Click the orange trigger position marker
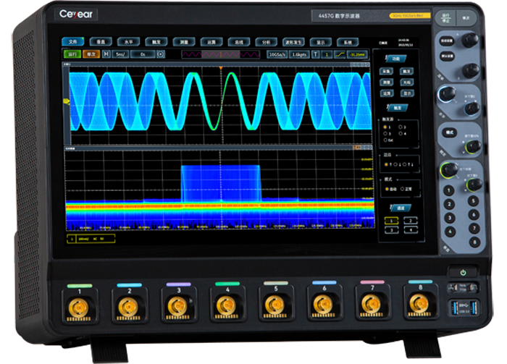 coord(222,67)
